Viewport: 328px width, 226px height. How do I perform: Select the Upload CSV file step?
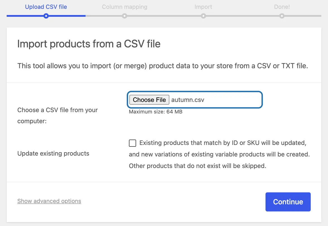click(46, 7)
